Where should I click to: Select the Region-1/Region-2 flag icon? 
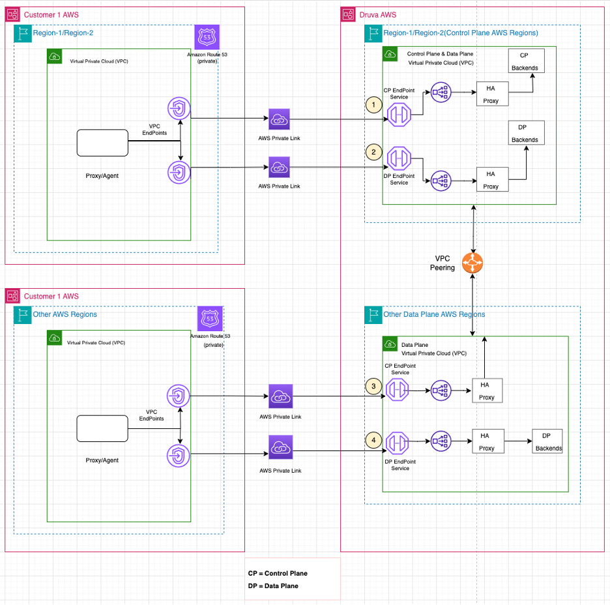pos(23,33)
